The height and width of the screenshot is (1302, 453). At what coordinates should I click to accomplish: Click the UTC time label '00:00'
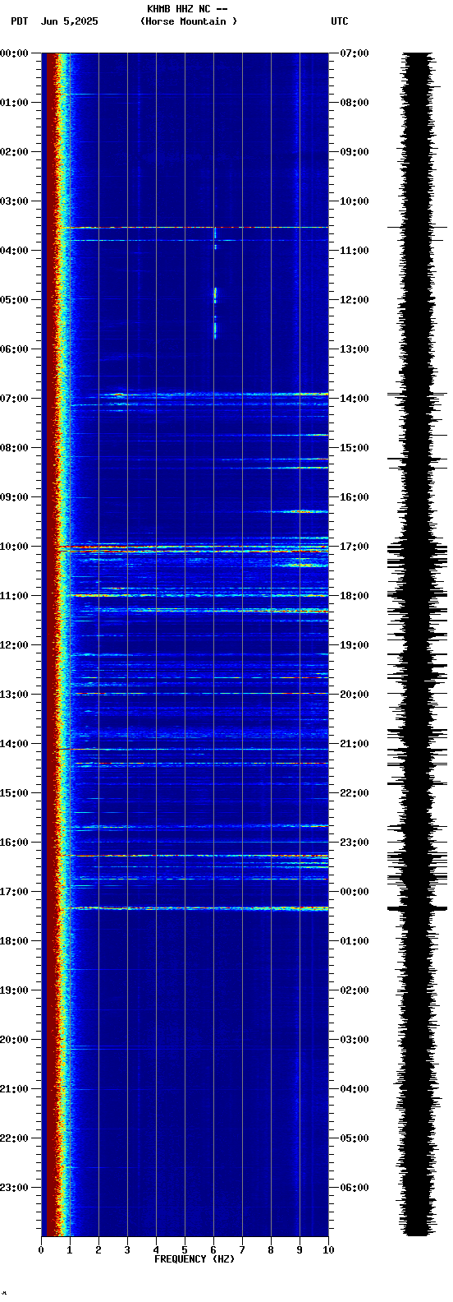354,892
